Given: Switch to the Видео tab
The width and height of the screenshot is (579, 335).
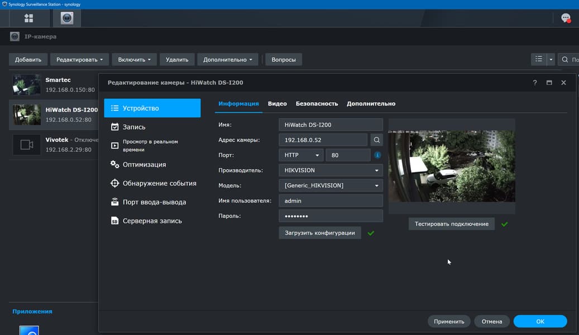Looking at the screenshot, I should pos(277,104).
